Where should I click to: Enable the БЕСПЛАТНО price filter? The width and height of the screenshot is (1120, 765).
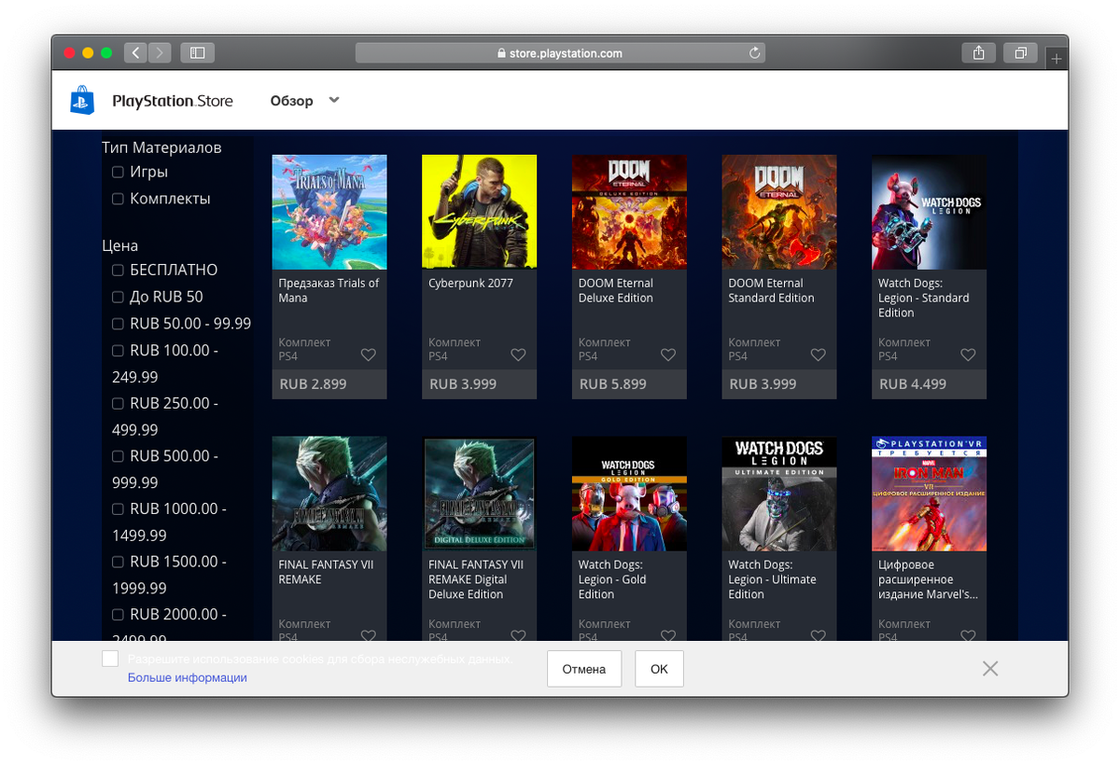118,270
